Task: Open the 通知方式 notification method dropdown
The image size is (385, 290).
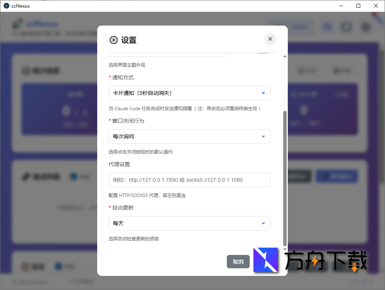Action: (189, 93)
